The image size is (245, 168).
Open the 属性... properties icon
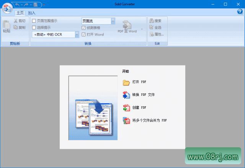[152, 34]
